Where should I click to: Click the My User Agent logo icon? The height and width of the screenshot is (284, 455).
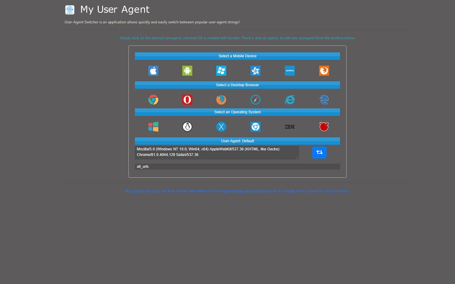tap(70, 10)
